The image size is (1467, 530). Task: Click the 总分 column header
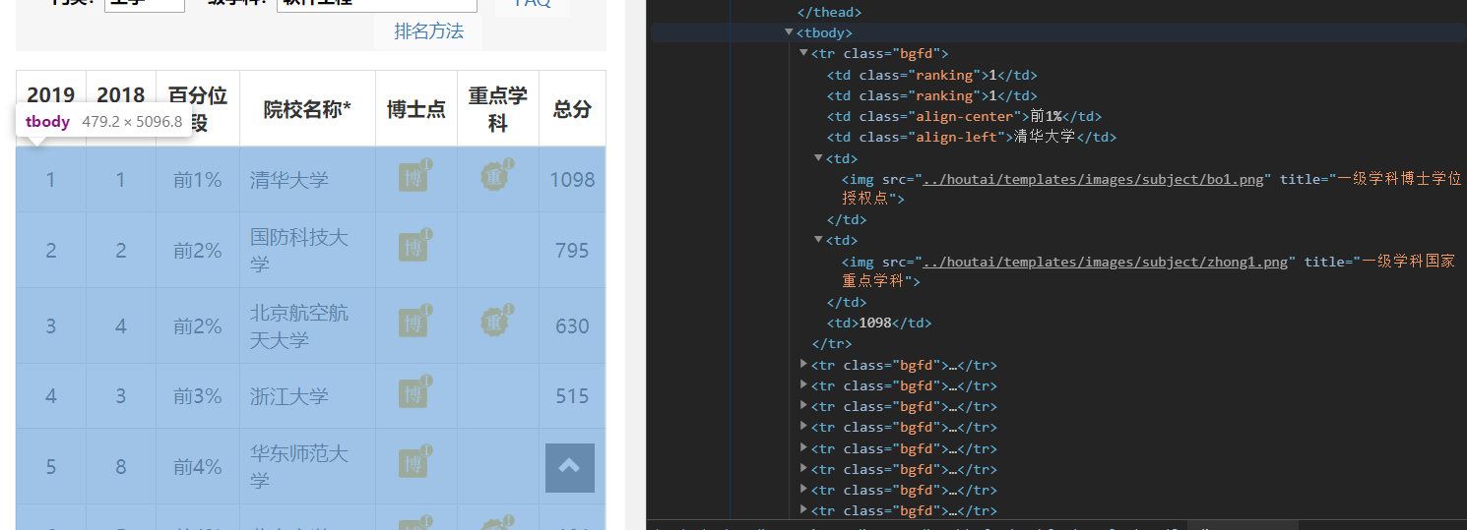pos(572,108)
